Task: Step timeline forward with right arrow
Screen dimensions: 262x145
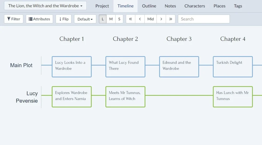Action: (x=161, y=19)
